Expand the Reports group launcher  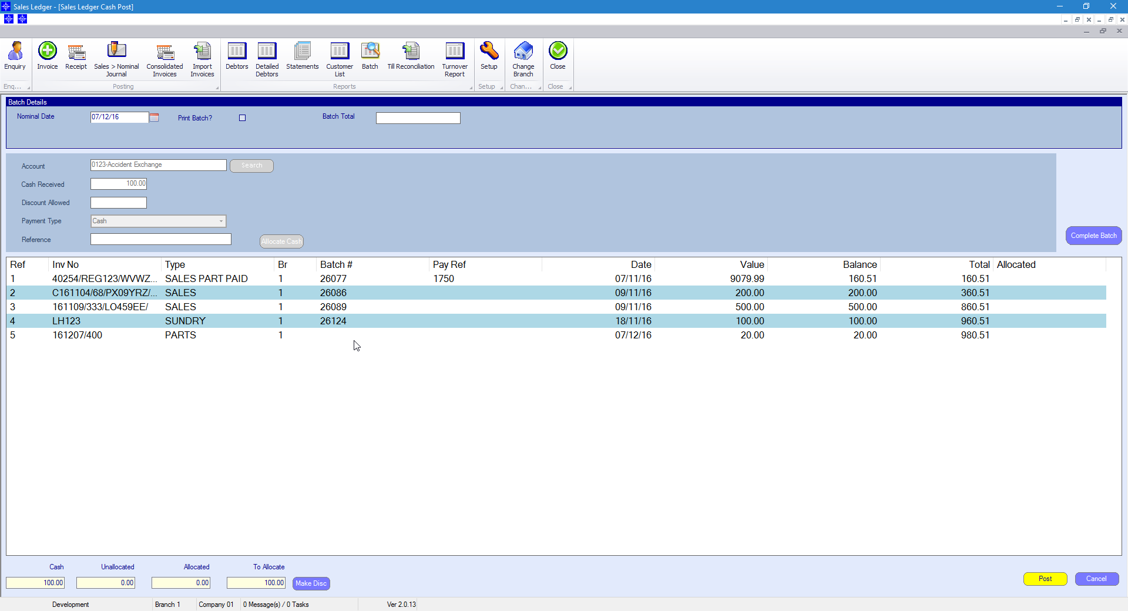pos(471,88)
